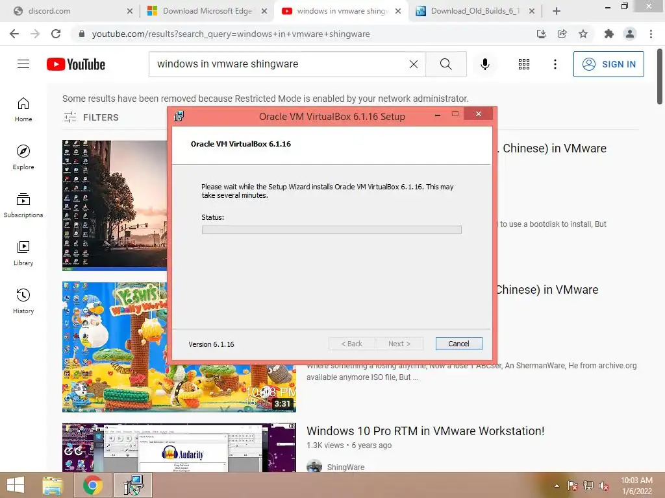Open the Audacity thumbnail video
Viewport: 665px width, 498px height.
click(x=179, y=447)
